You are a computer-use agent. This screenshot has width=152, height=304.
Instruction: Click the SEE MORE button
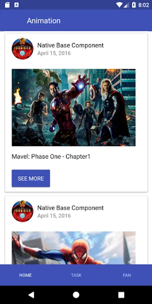coord(31,178)
